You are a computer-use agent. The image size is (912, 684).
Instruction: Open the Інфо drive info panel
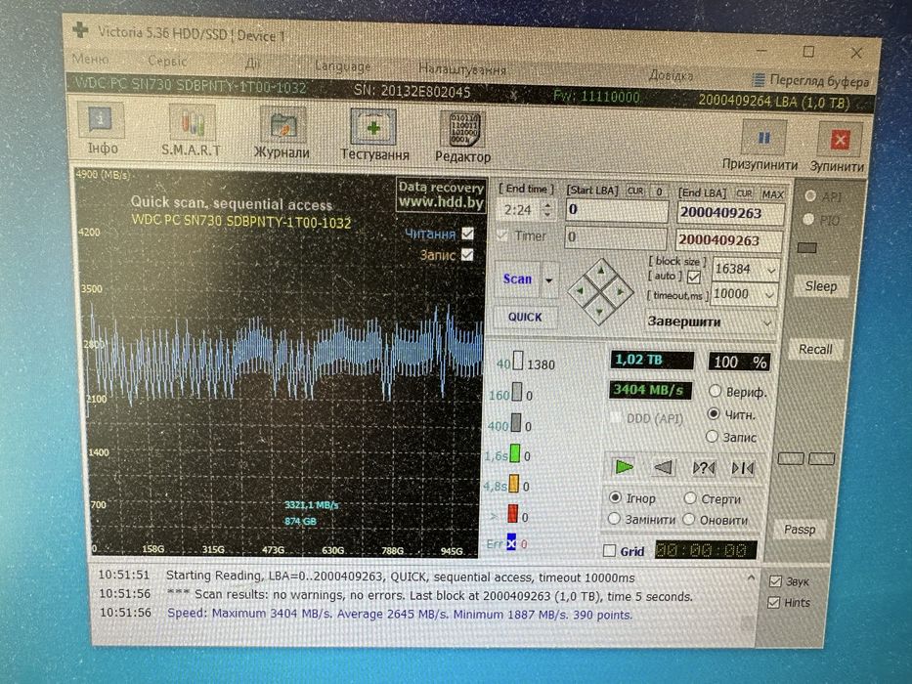(103, 129)
